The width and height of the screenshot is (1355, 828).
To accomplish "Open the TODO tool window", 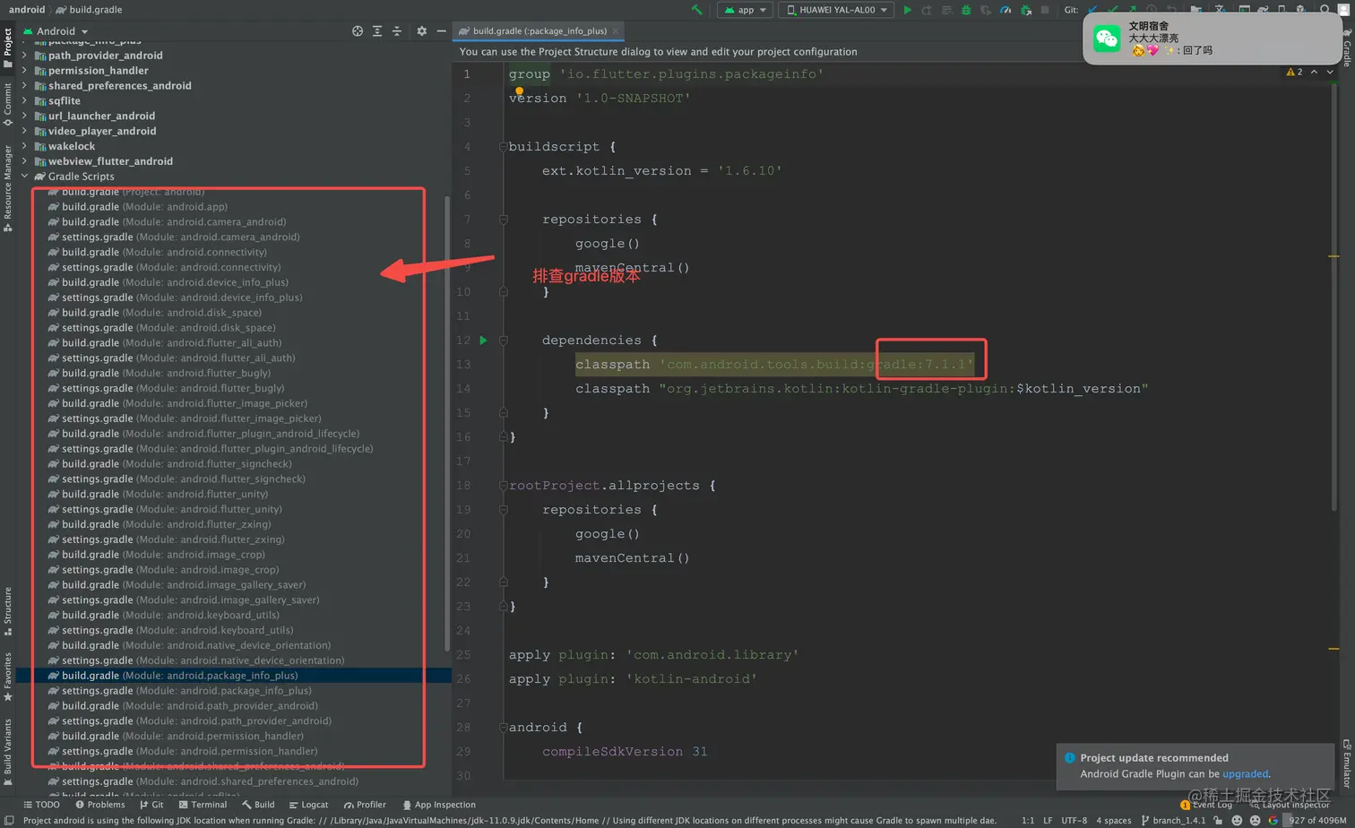I will tap(41, 805).
